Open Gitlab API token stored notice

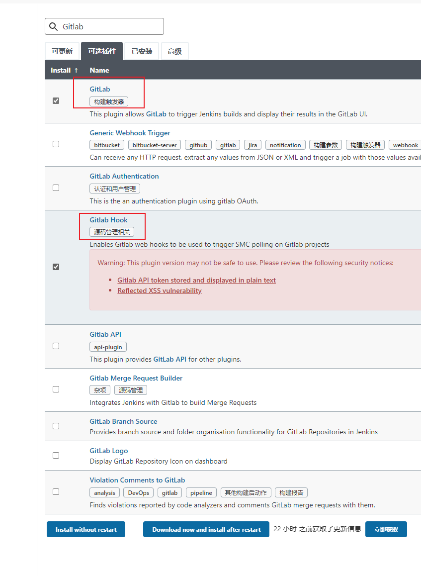tap(196, 280)
